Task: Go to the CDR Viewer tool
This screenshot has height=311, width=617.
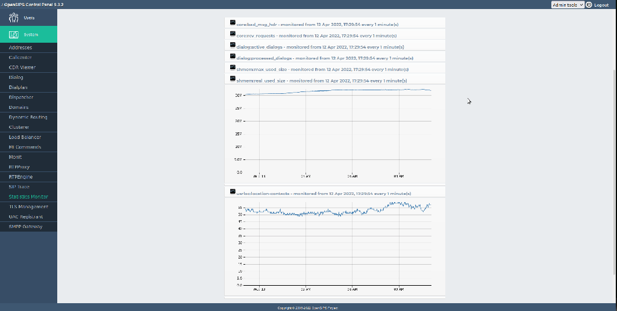Action: pyautogui.click(x=22, y=67)
